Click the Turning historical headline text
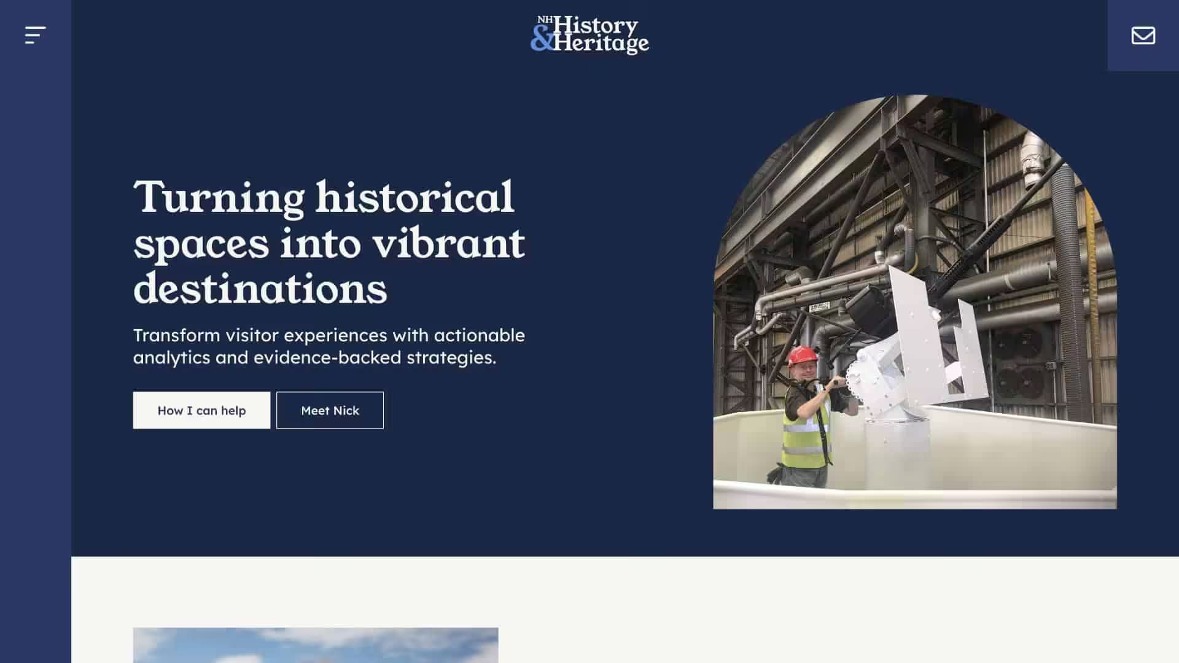The image size is (1179, 663). 324,198
